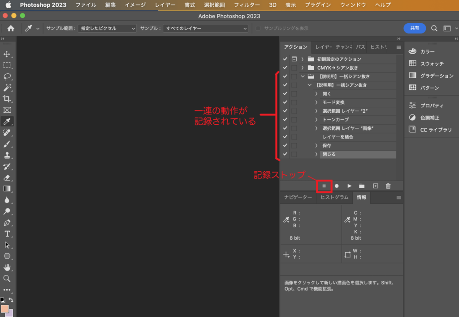Expand the モード変換 action step
Viewport: 459px width, 317px height.
click(316, 102)
